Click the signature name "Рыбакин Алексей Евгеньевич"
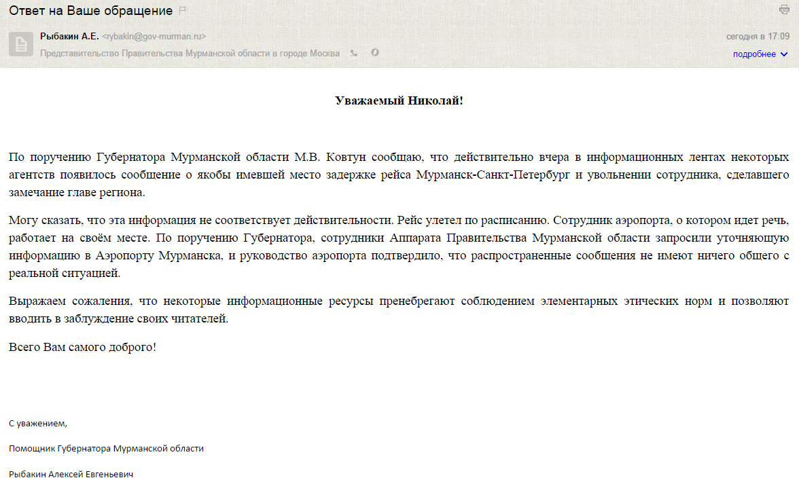Viewport: 799px width, 499px height. point(71,475)
